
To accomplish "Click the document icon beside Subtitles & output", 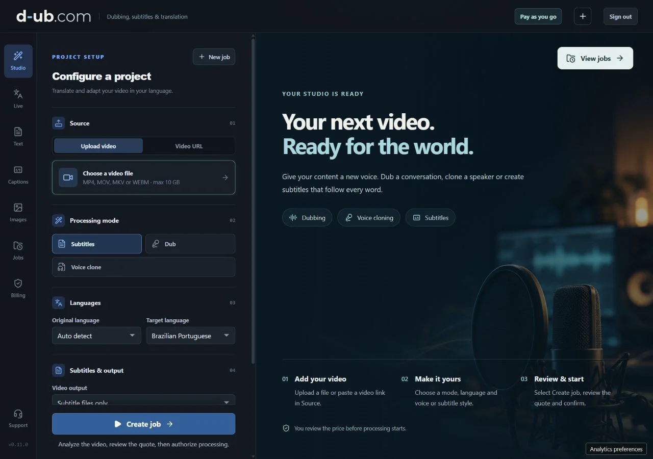I will click(x=59, y=370).
